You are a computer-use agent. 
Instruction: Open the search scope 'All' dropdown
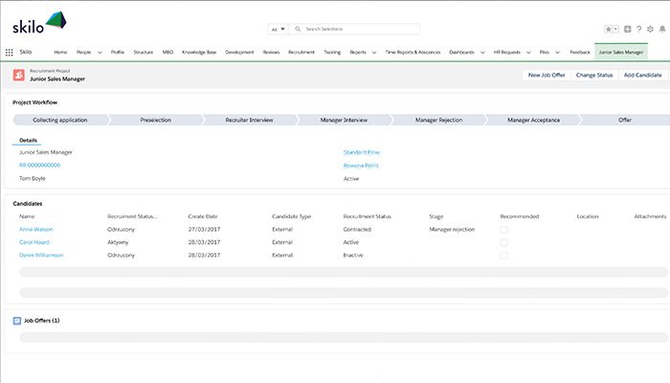[x=279, y=30]
